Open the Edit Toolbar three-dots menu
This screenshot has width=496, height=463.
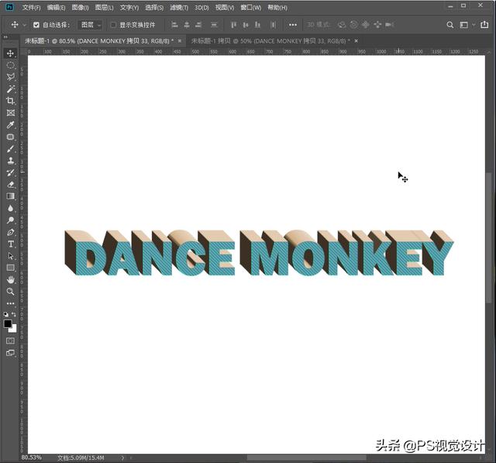click(x=10, y=303)
